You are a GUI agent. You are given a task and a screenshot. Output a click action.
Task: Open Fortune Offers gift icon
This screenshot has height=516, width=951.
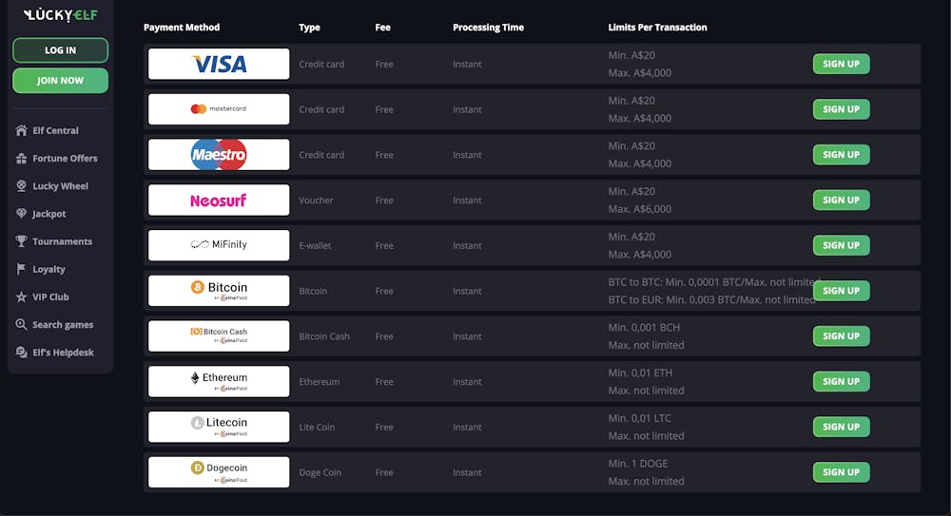21,159
